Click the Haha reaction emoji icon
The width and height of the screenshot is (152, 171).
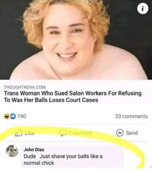click(x=7, y=116)
